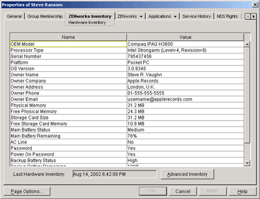Expand the Applications tab dropdown arrow

point(175,17)
